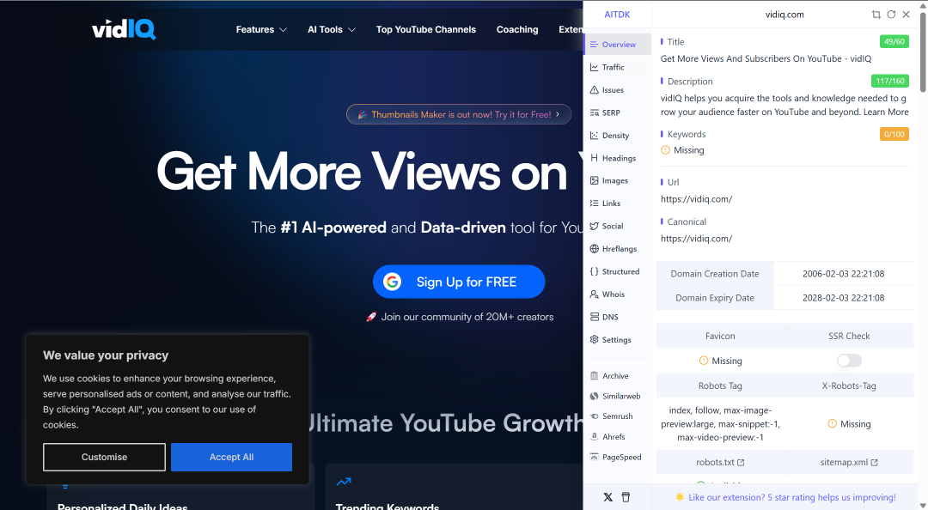The image size is (928, 510).
Task: Click the Customise cookies button
Action: (104, 457)
